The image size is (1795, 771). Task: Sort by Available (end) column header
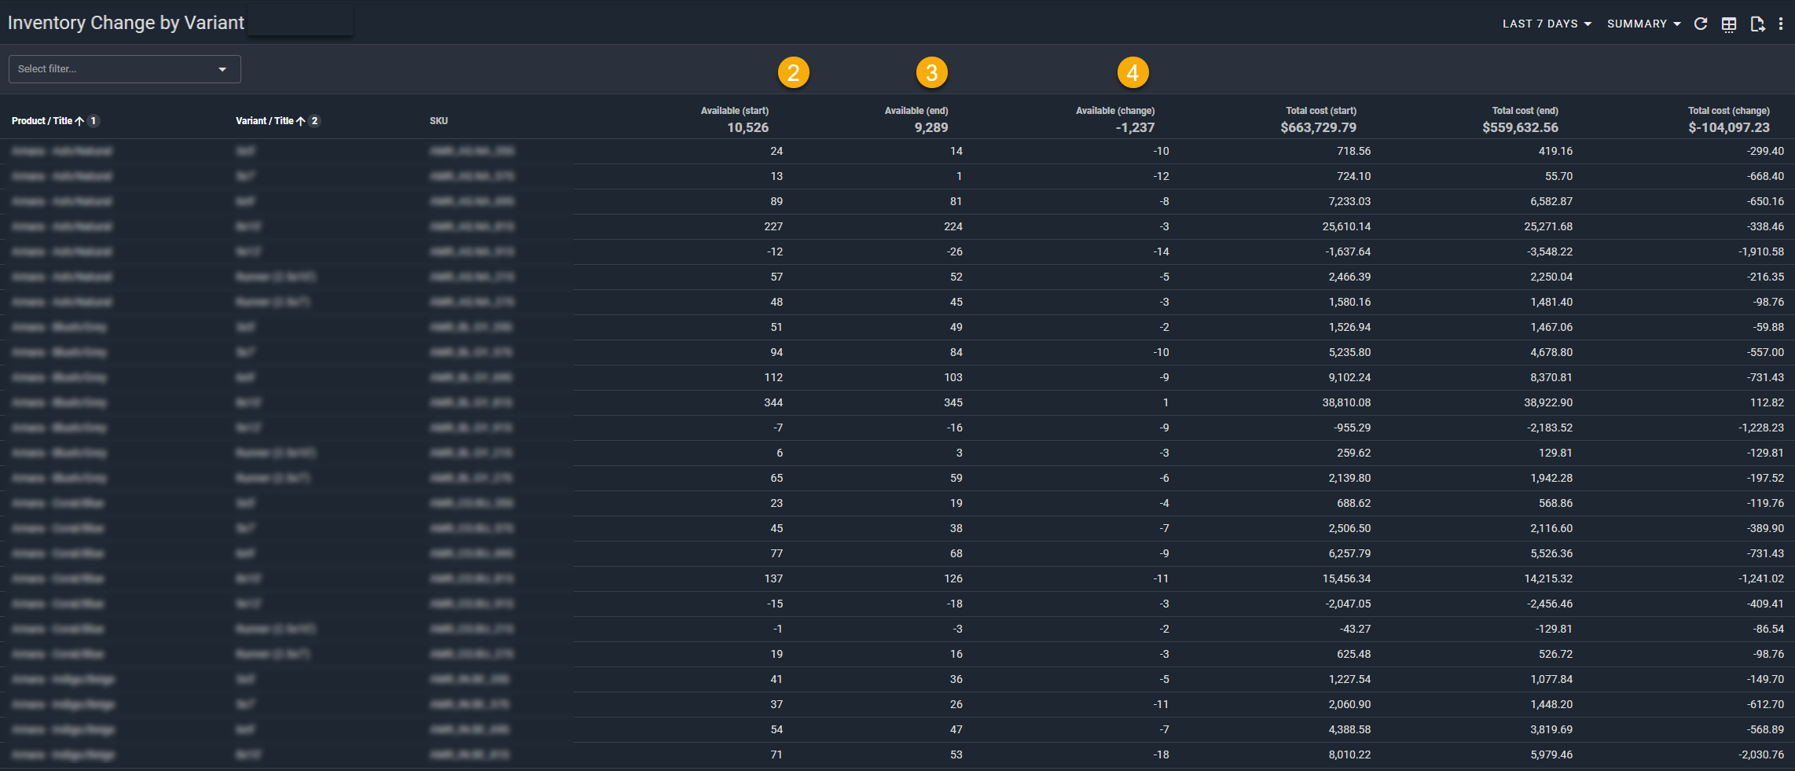coord(916,111)
